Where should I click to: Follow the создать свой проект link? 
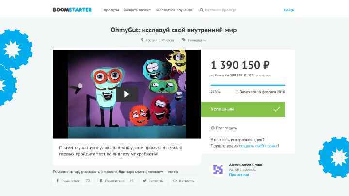(258, 146)
